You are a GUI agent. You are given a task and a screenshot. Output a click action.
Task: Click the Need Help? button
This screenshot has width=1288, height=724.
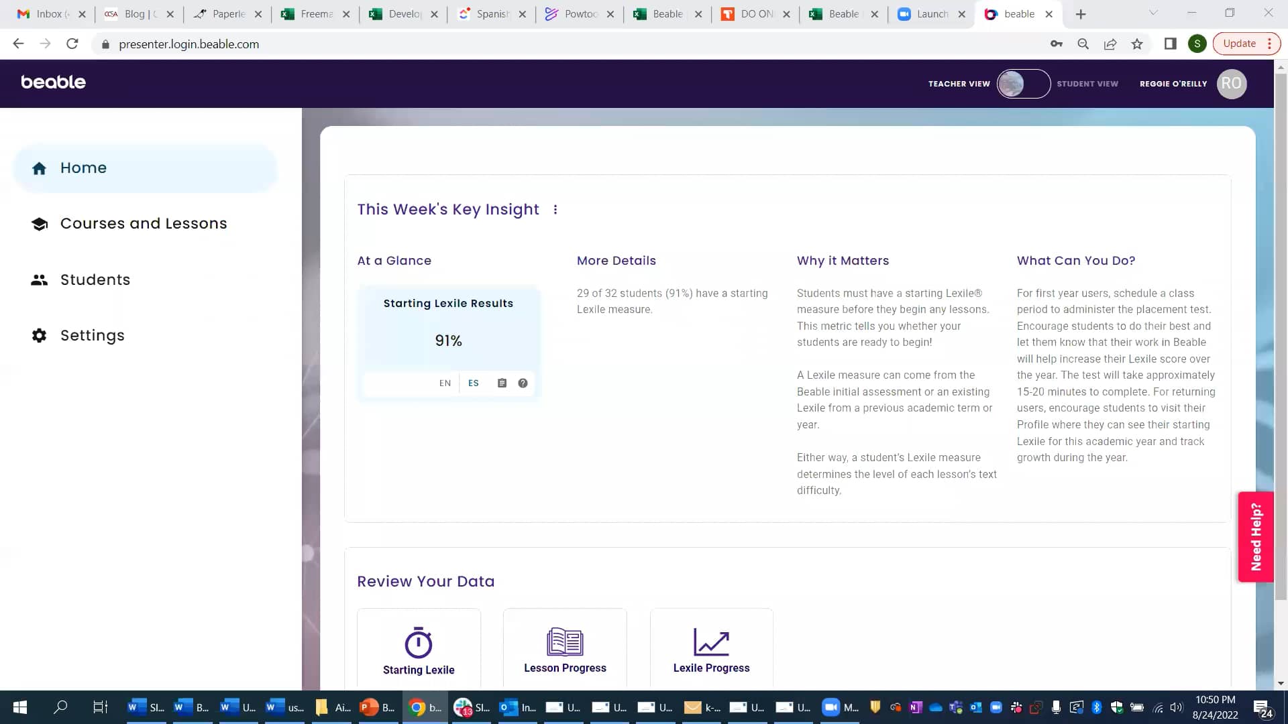[x=1256, y=537]
